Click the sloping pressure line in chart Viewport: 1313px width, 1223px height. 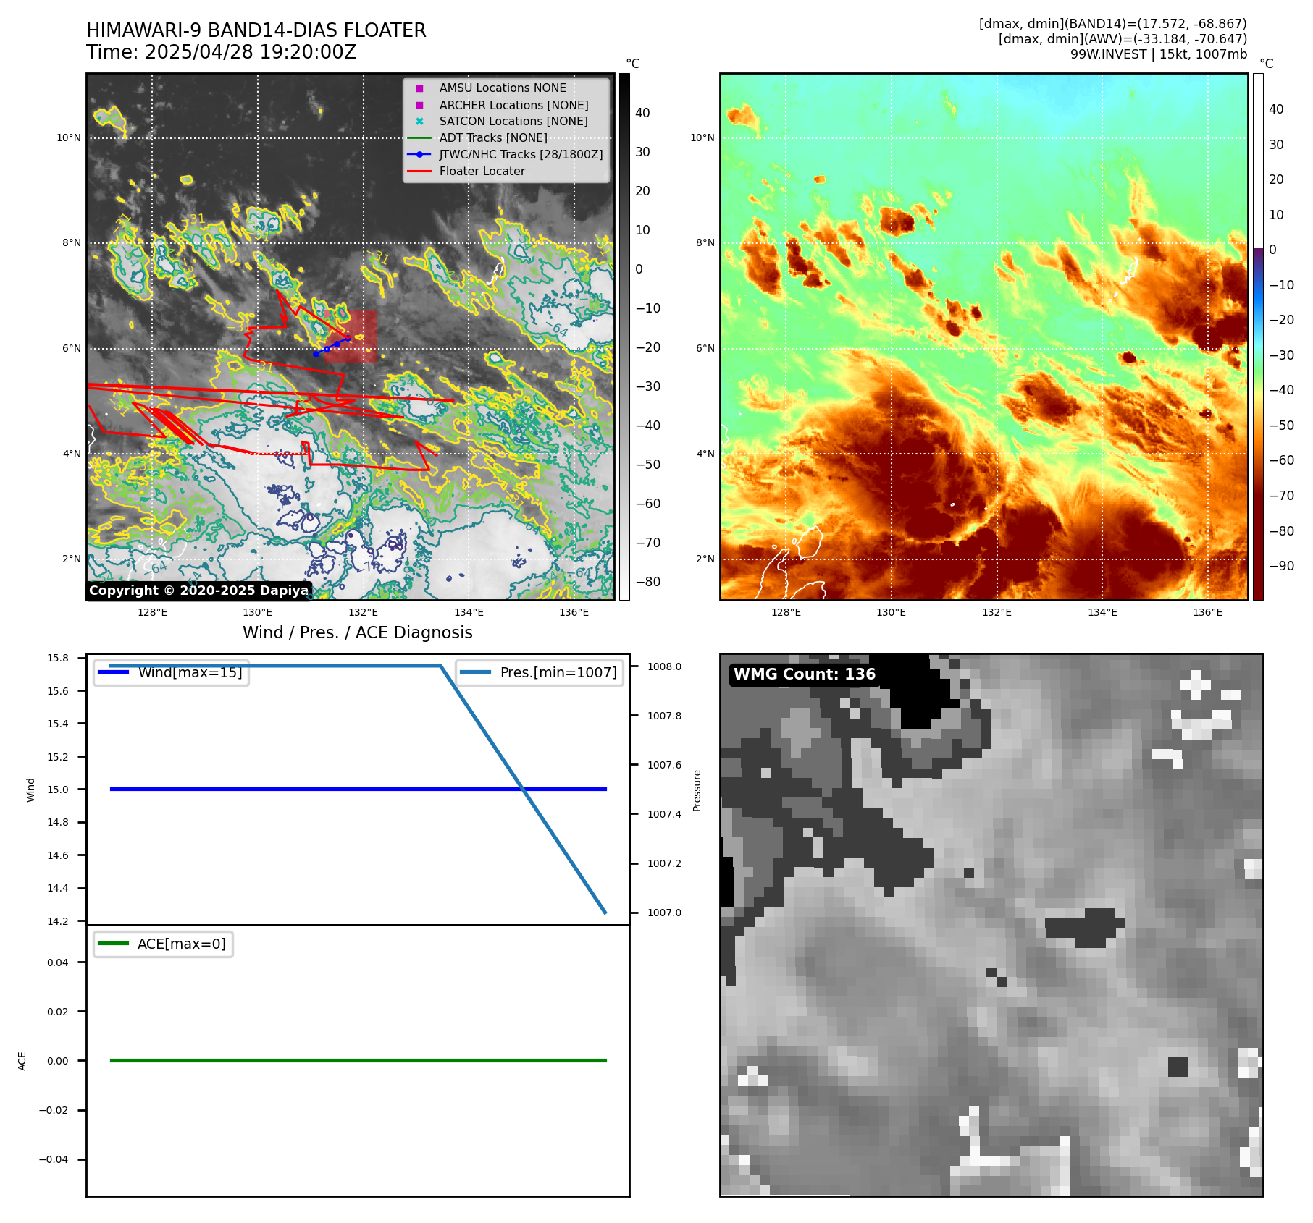point(523,789)
